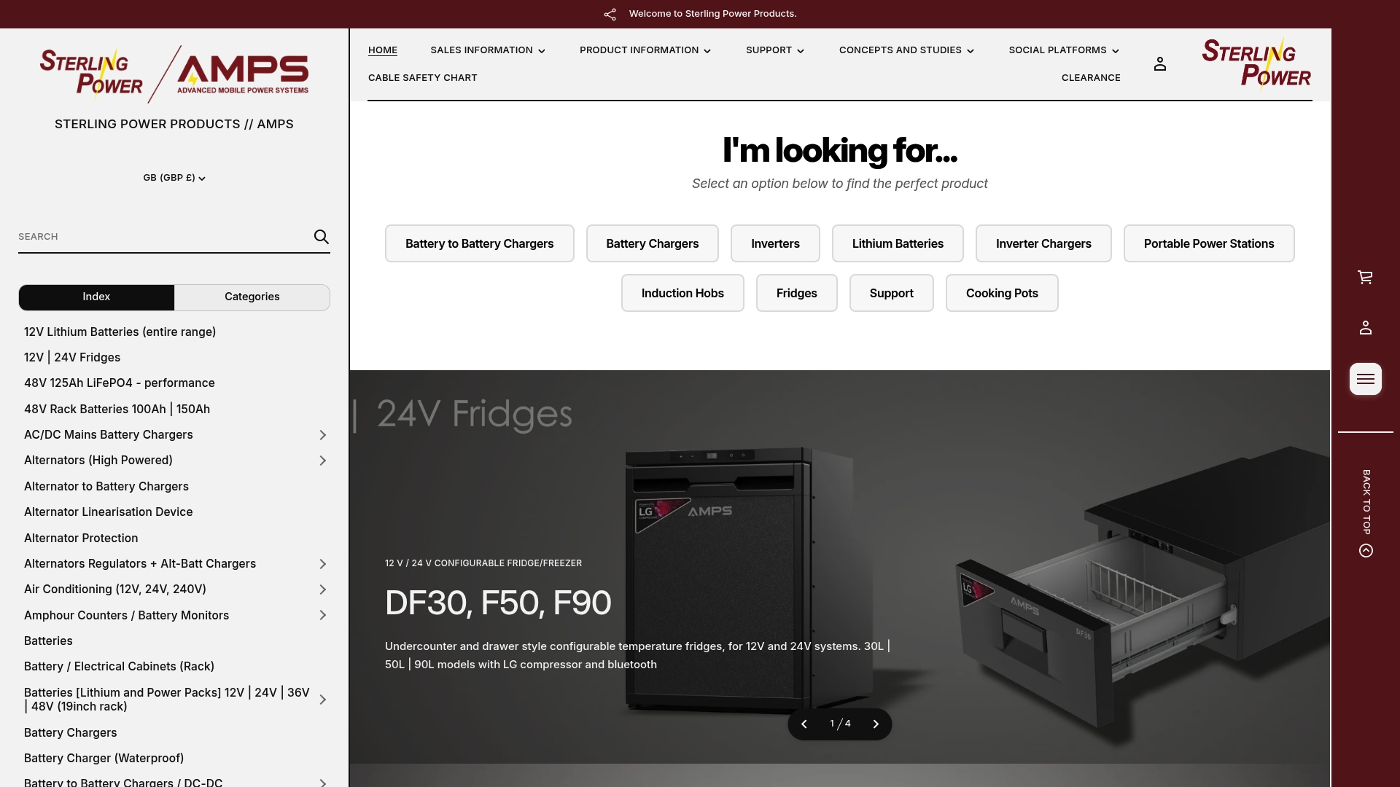Expand the Sales Information menu
This screenshot has height=787, width=1400.
coord(488,50)
